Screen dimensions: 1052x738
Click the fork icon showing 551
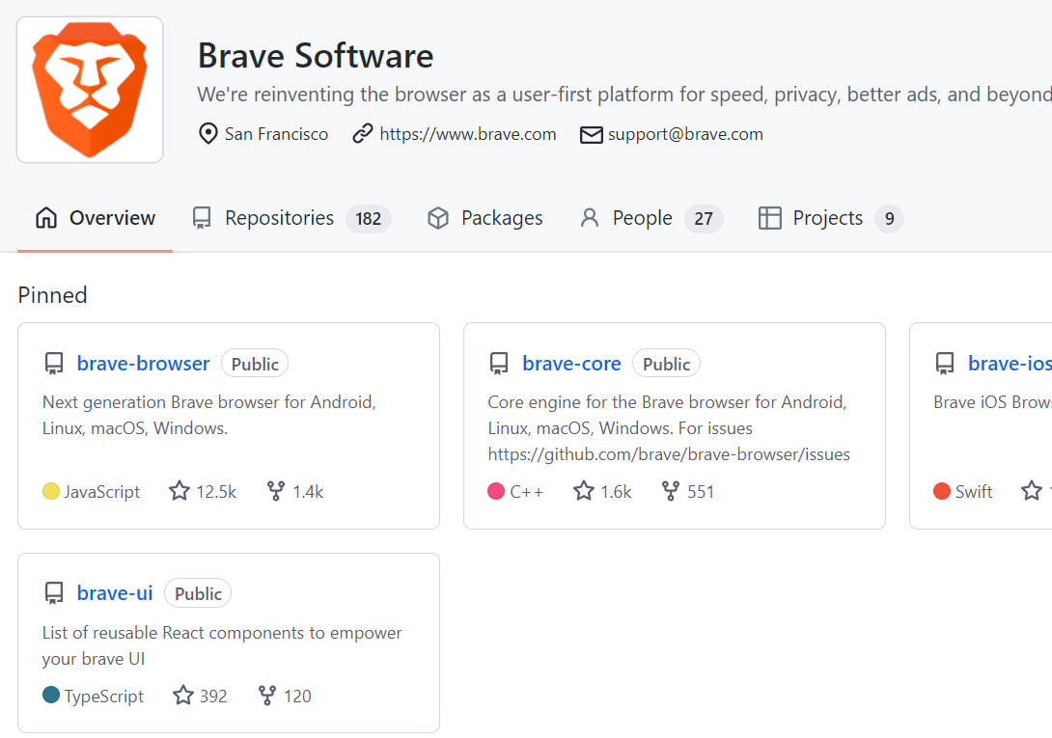click(670, 491)
